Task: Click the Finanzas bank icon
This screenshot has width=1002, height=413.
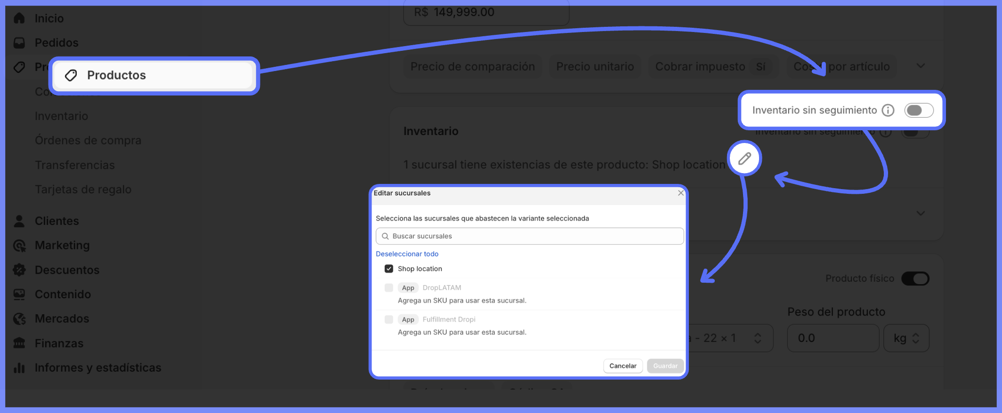Action: (19, 343)
